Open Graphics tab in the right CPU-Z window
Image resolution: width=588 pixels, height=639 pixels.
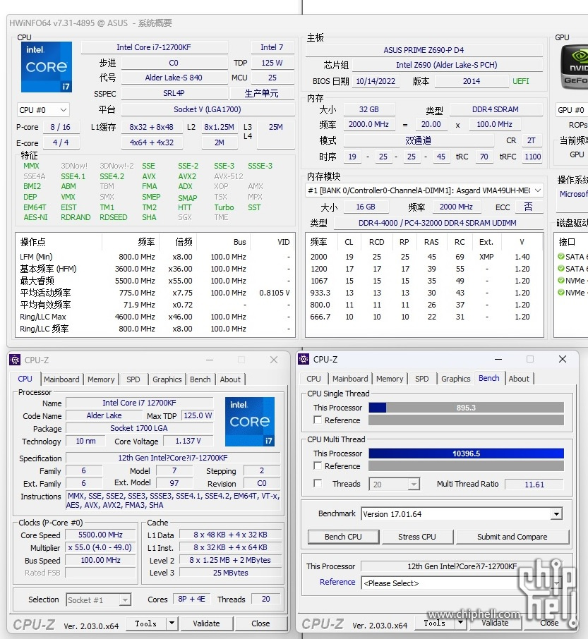[456, 379]
